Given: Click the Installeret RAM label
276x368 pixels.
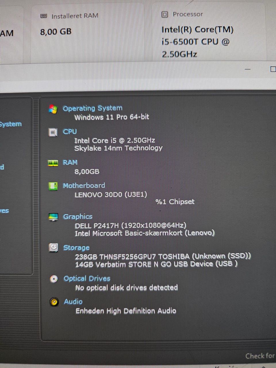Looking at the screenshot, I should 75,16.
